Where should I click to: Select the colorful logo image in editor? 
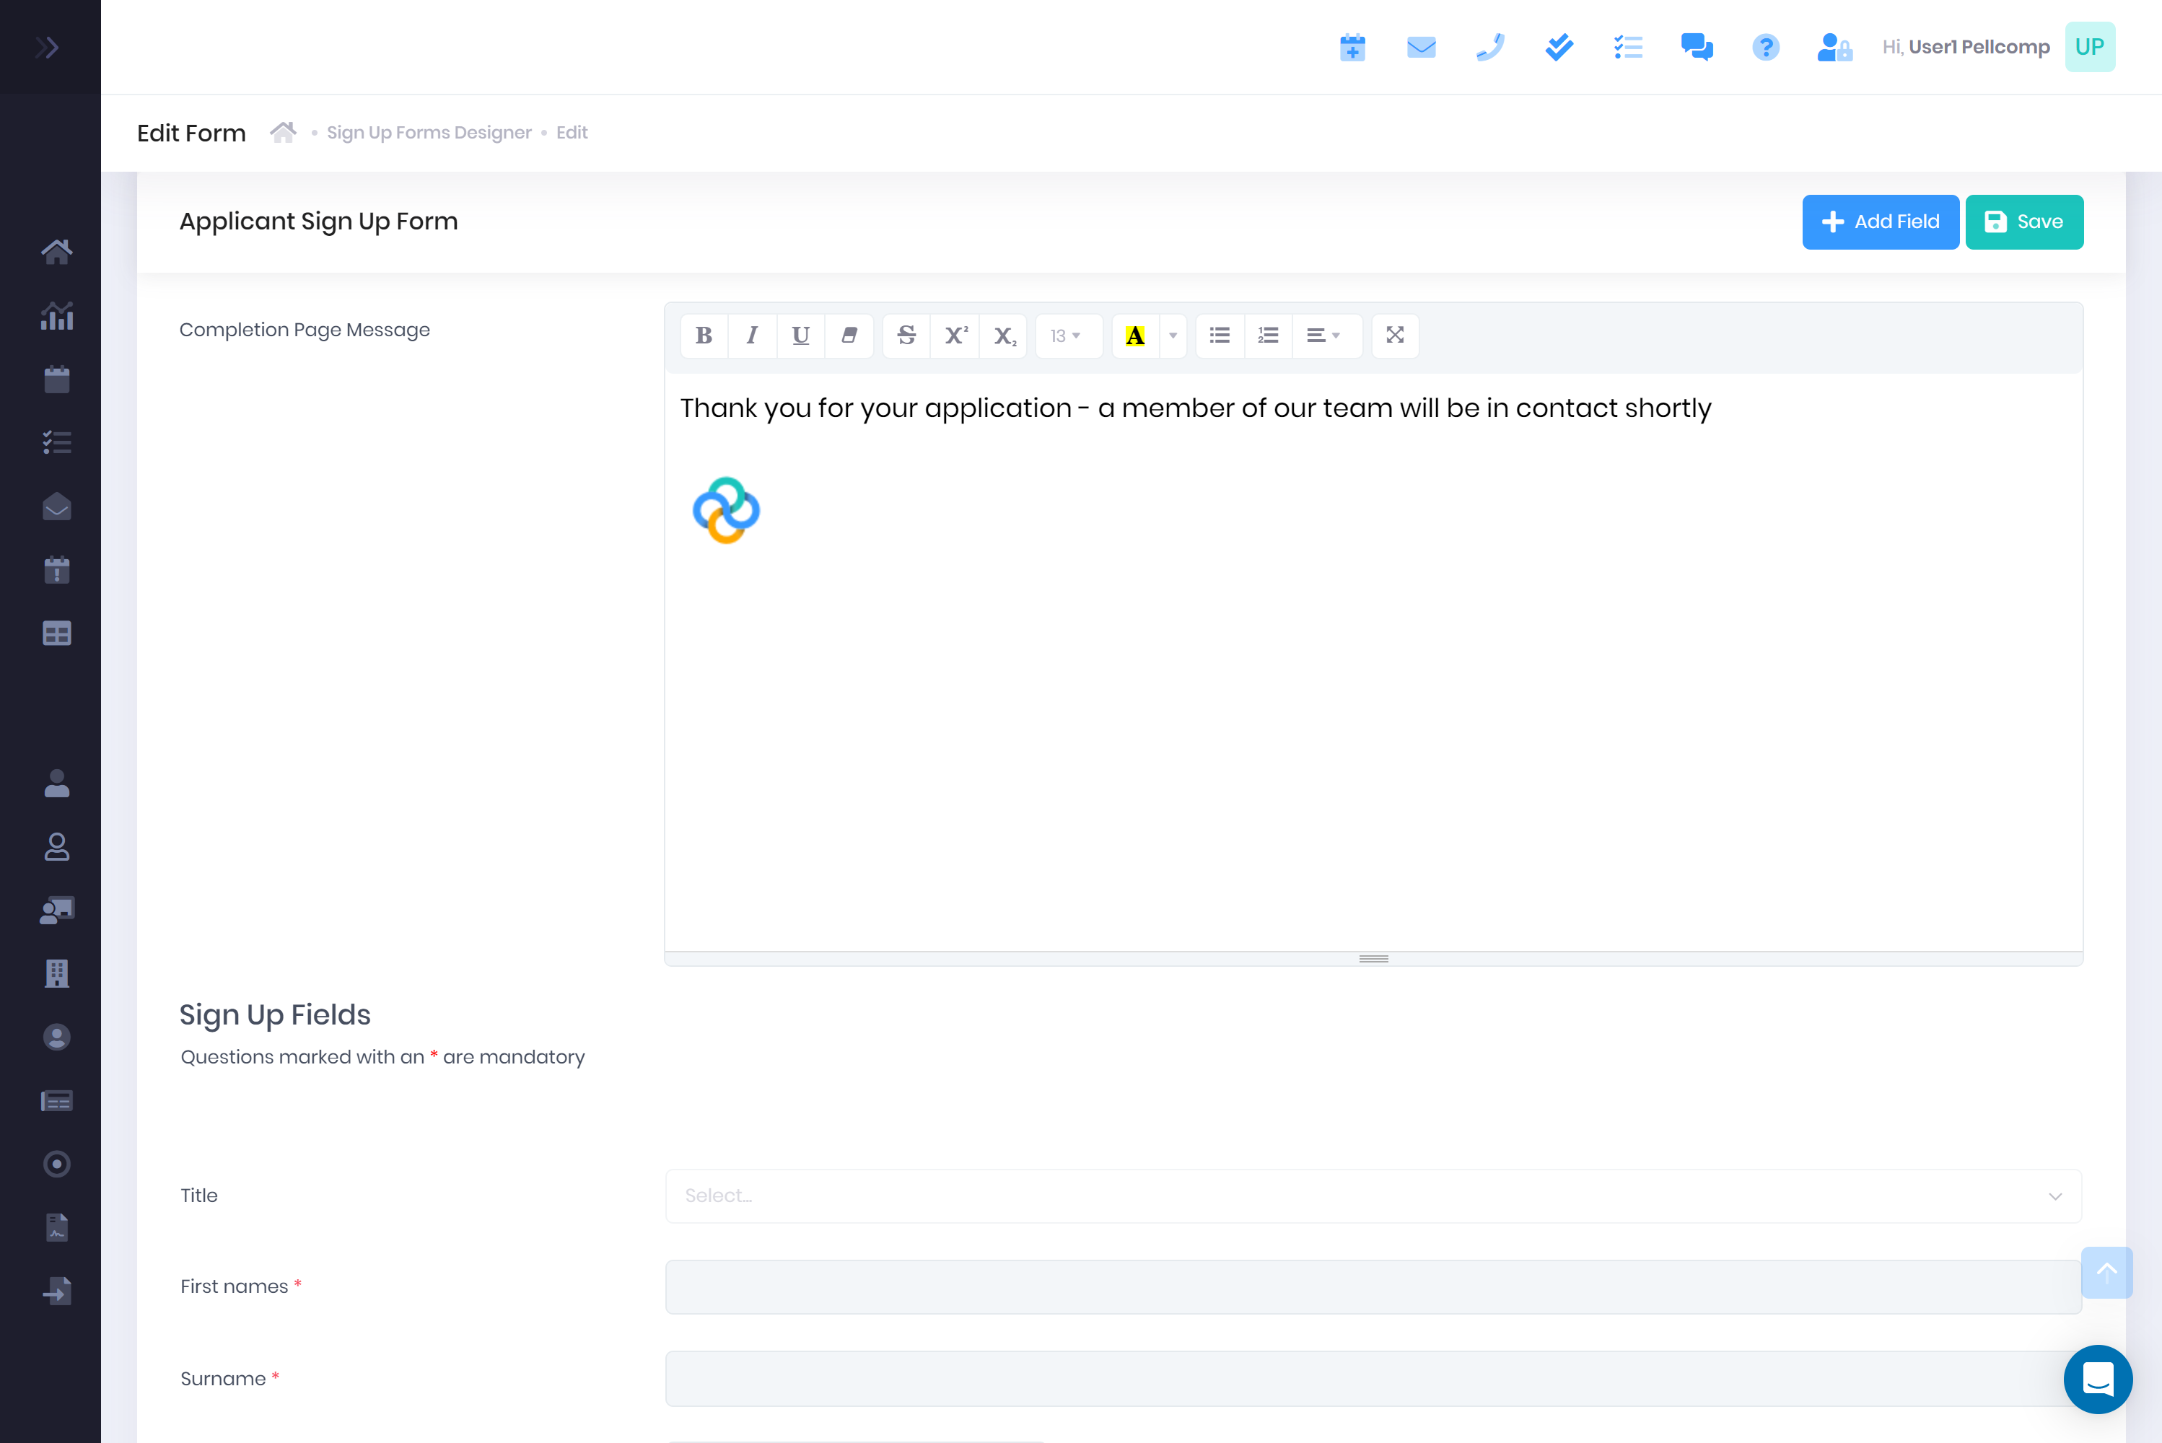click(x=726, y=510)
